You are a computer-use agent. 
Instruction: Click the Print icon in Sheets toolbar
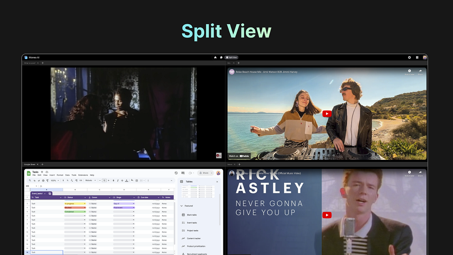43,180
